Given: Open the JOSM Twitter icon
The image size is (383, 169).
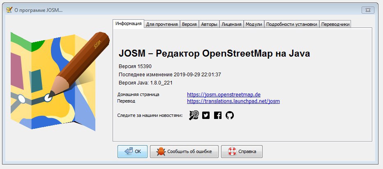Looking at the screenshot, I should point(206,115).
